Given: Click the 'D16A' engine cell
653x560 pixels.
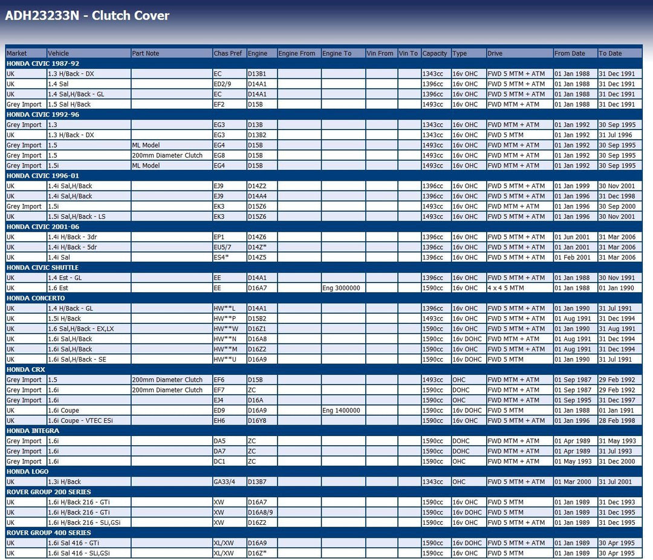Looking at the screenshot, I should (x=262, y=400).
